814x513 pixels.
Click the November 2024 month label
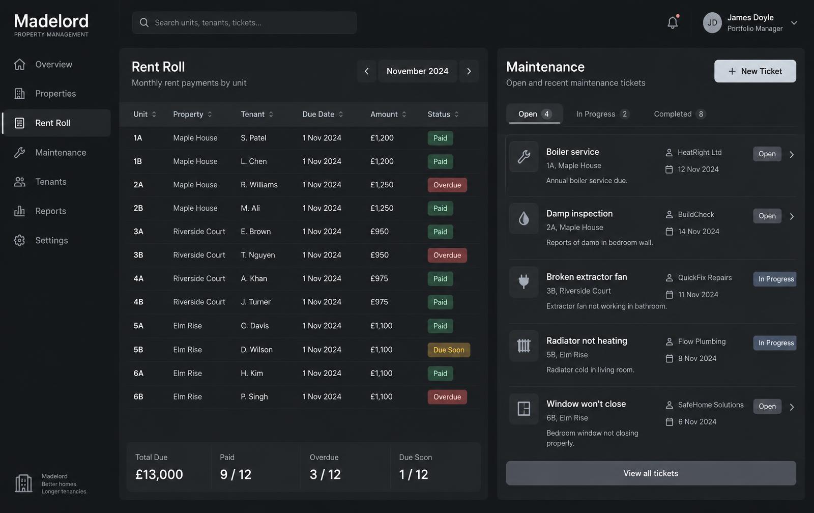418,71
